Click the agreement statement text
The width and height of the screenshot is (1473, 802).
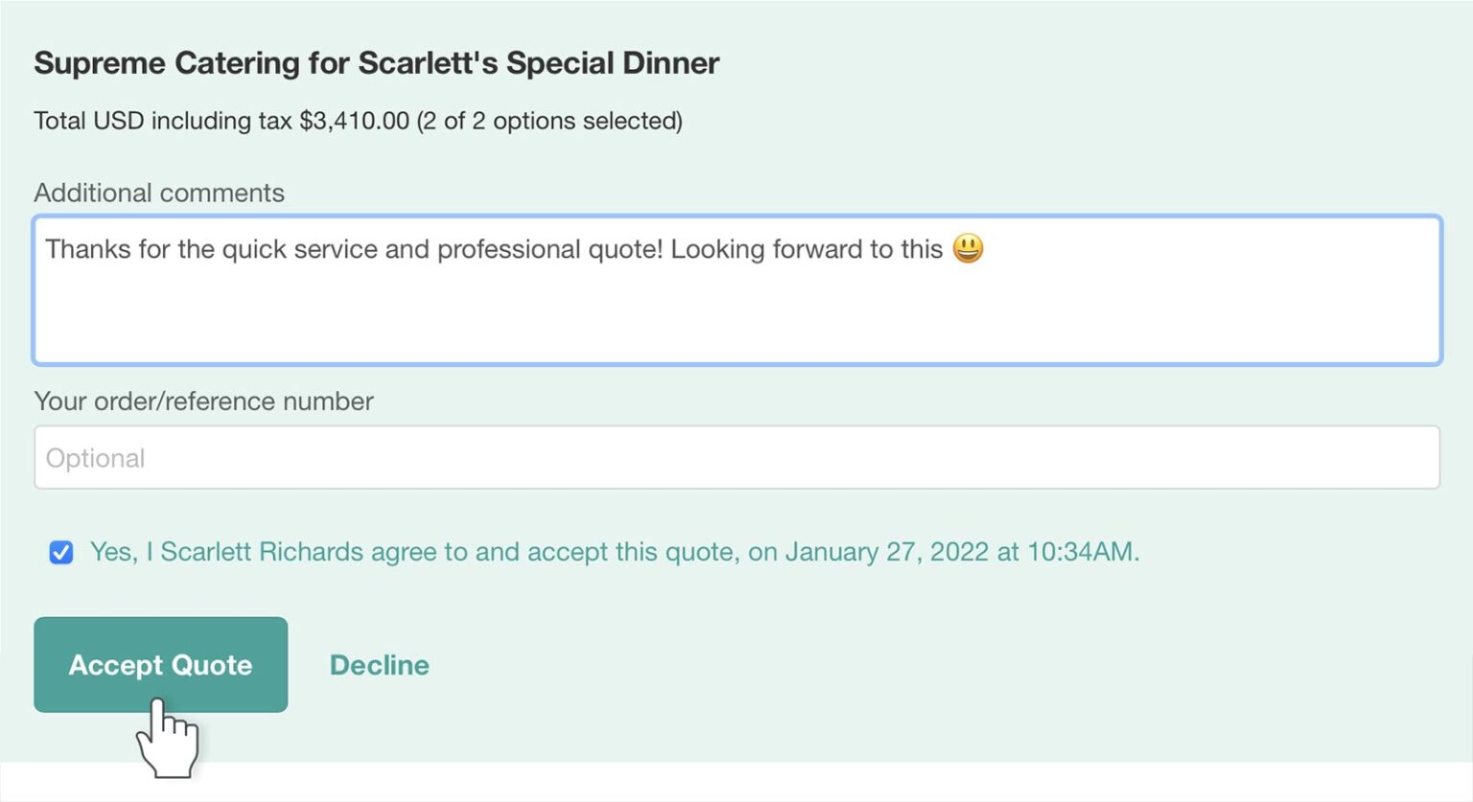pyautogui.click(x=614, y=552)
